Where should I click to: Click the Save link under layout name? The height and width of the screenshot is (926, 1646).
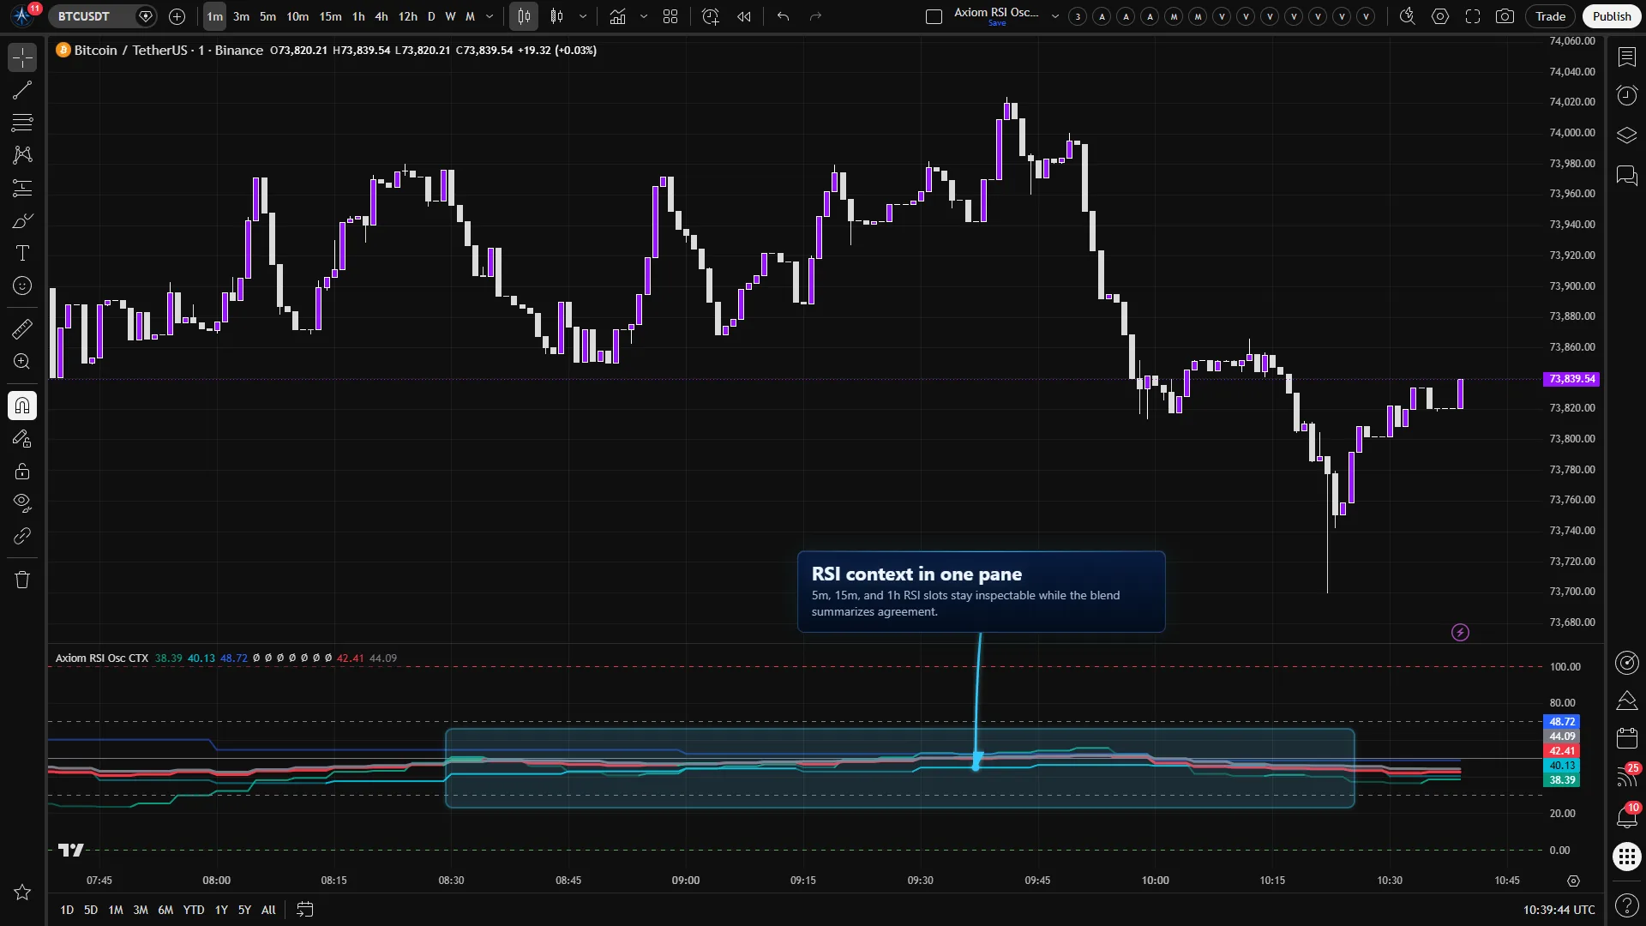(x=997, y=24)
